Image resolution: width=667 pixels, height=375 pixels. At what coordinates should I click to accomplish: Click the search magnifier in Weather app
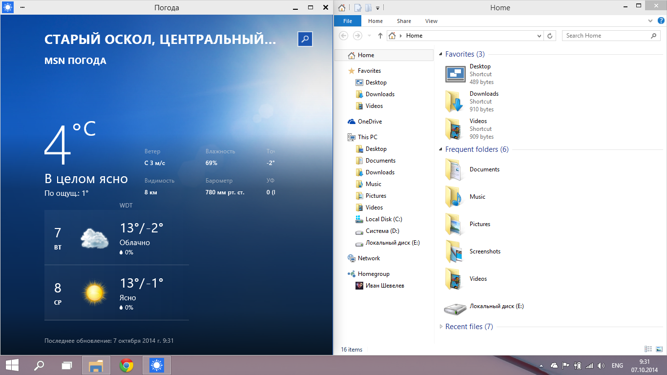click(x=305, y=39)
